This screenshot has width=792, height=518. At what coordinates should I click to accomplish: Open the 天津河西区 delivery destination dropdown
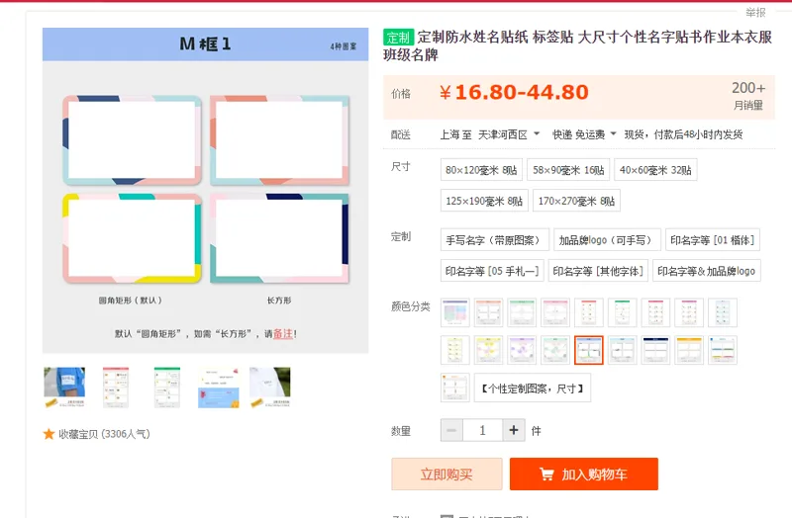pyautogui.click(x=509, y=134)
